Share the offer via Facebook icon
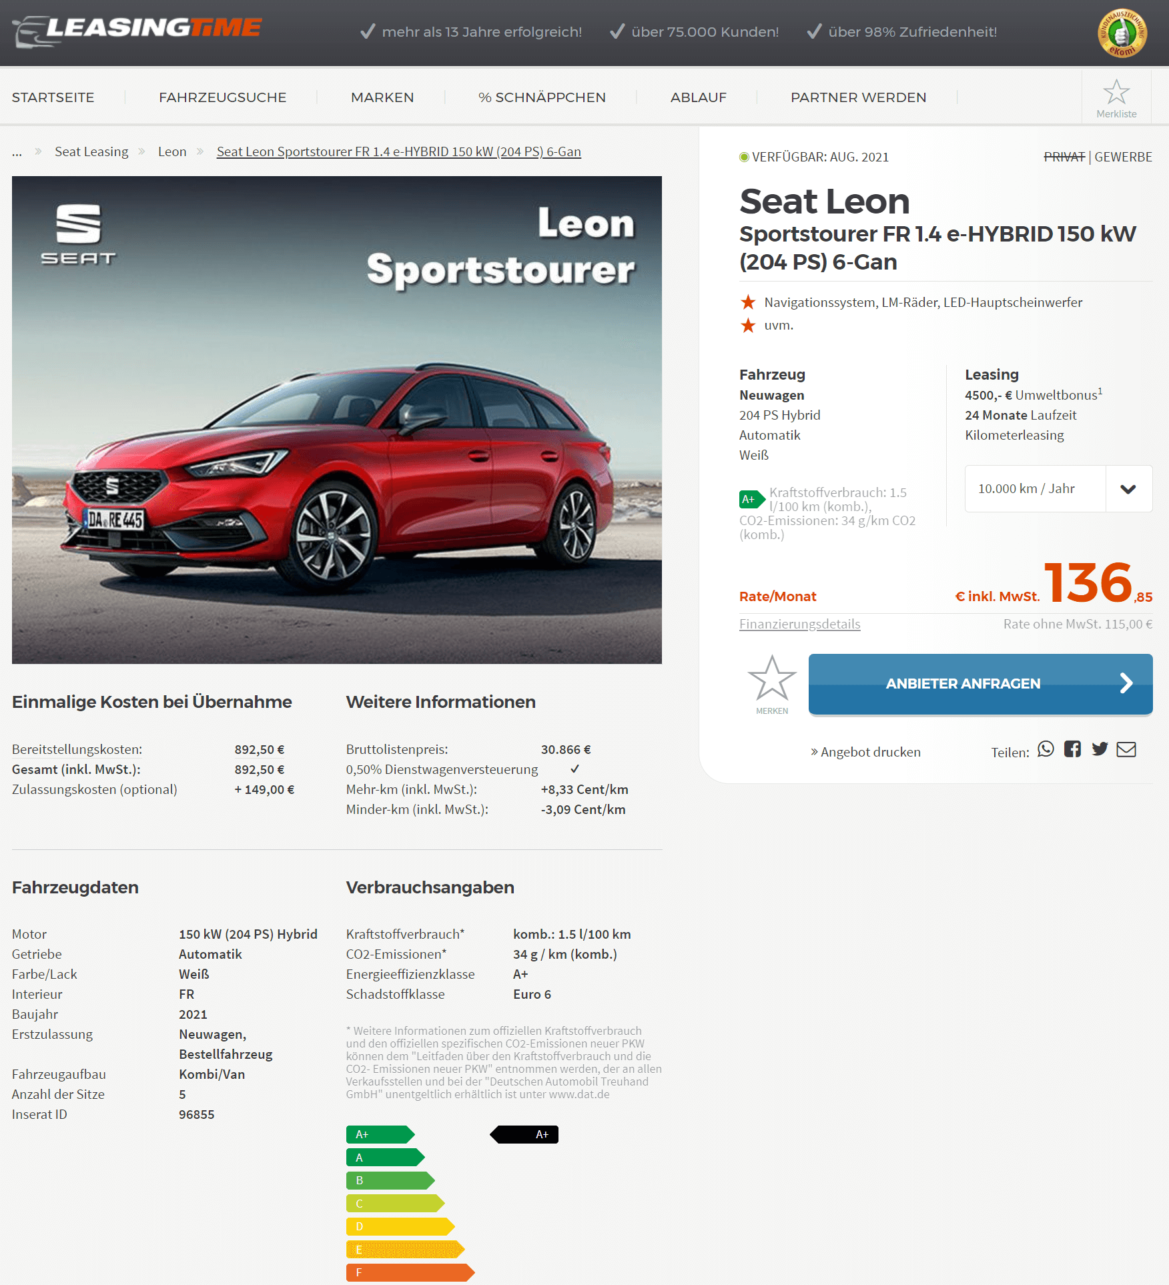This screenshot has width=1169, height=1285. click(x=1072, y=749)
